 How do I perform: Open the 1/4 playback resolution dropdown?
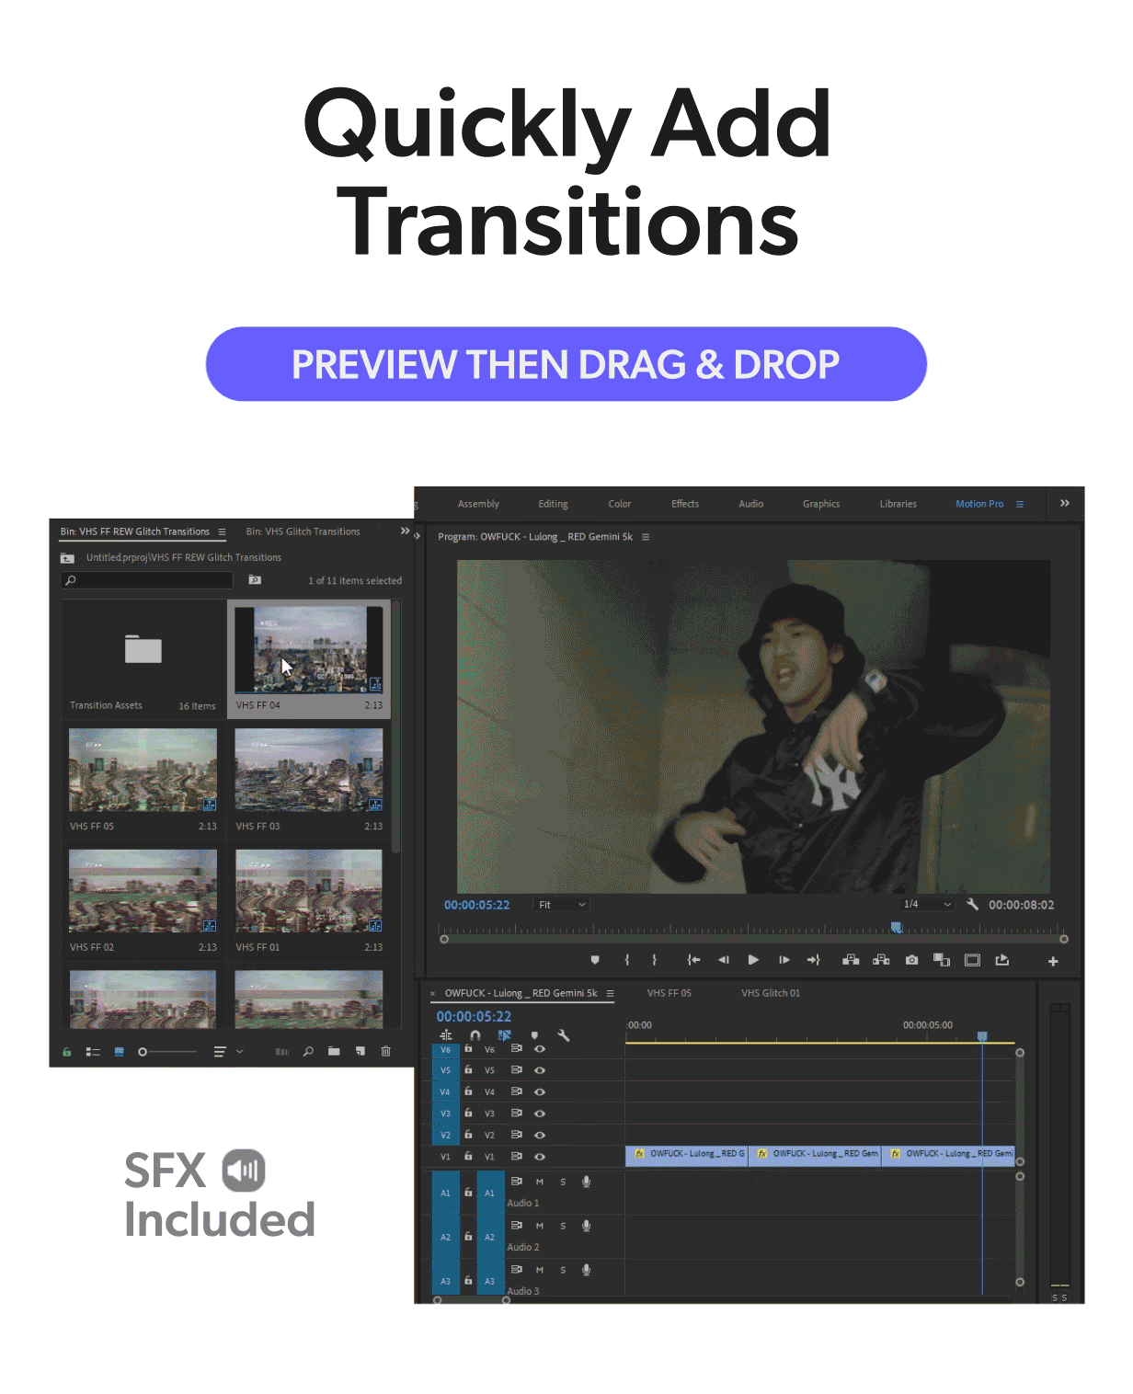click(x=927, y=905)
